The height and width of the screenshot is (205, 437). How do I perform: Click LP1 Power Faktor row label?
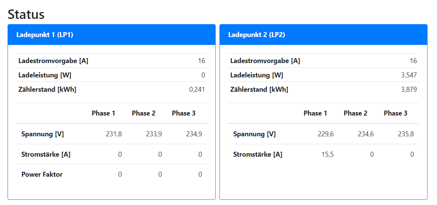[42, 174]
